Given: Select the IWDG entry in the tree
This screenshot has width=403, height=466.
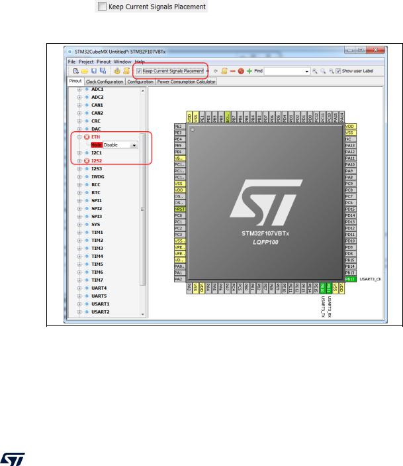Looking at the screenshot, I should (x=98, y=176).
